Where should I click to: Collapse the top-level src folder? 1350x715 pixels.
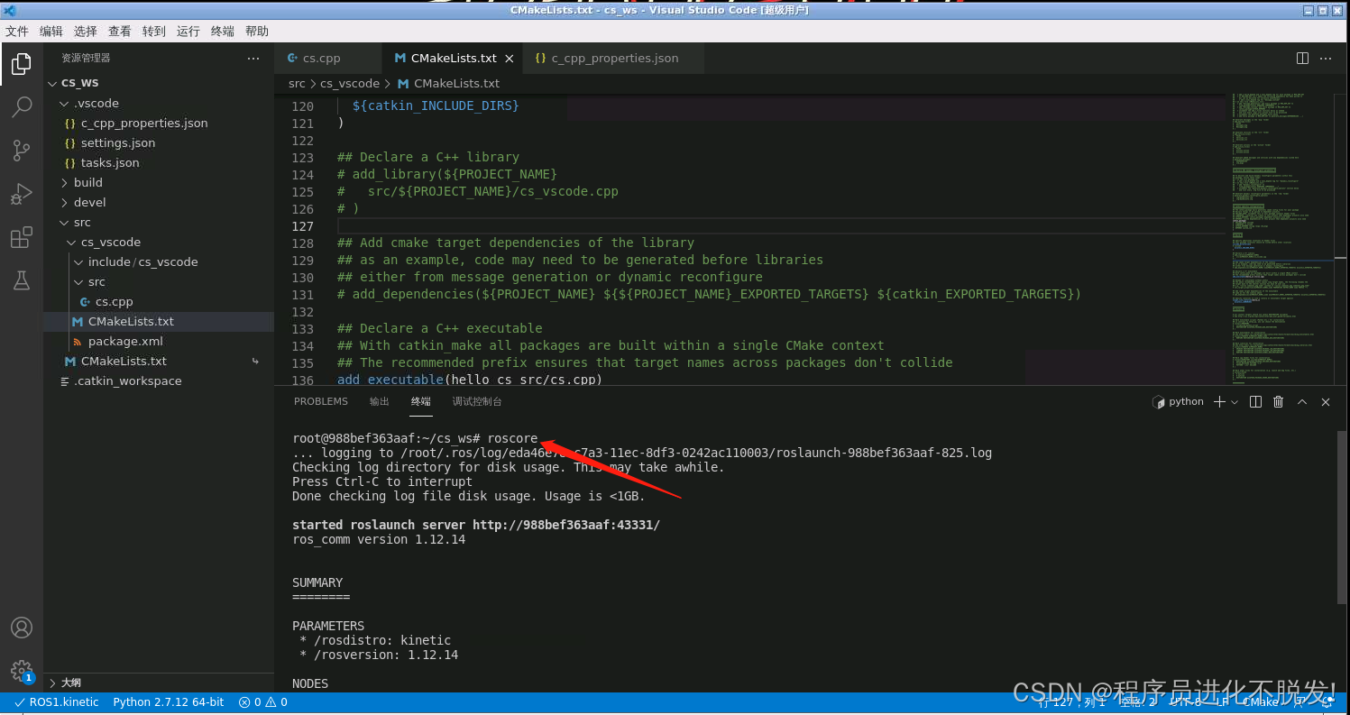tap(159, 222)
